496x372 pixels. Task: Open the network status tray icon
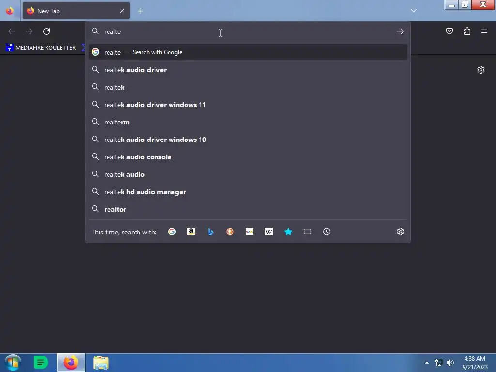[x=439, y=363]
